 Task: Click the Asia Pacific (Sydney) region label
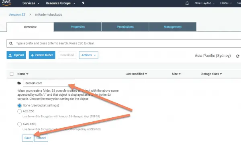213,56
